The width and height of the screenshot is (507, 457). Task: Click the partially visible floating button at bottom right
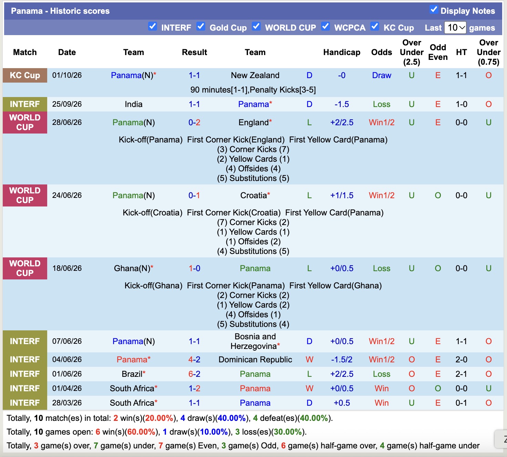point(500,439)
